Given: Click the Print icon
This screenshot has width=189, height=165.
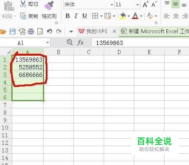Looking at the screenshot, I should point(31,31).
